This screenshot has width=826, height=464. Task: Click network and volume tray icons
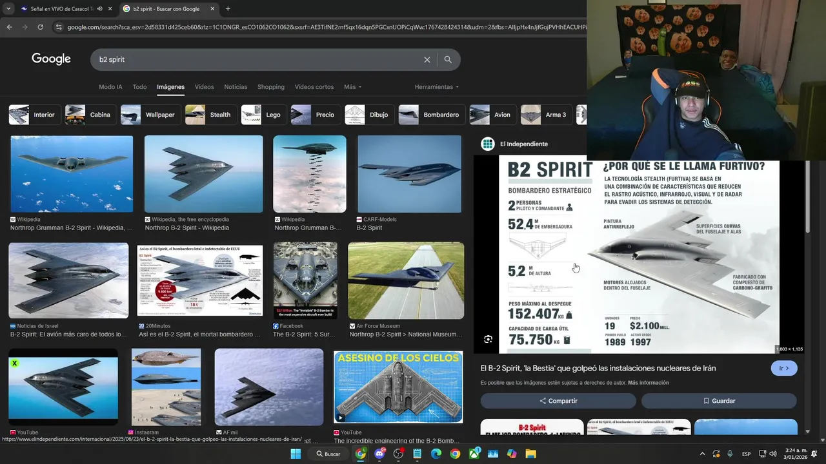click(x=767, y=454)
